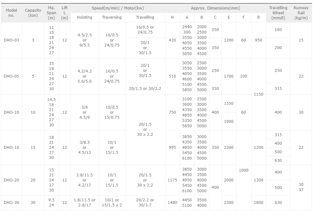Click model "DHO-30" in the last row
Screen dimensions: 313x215
point(11,202)
